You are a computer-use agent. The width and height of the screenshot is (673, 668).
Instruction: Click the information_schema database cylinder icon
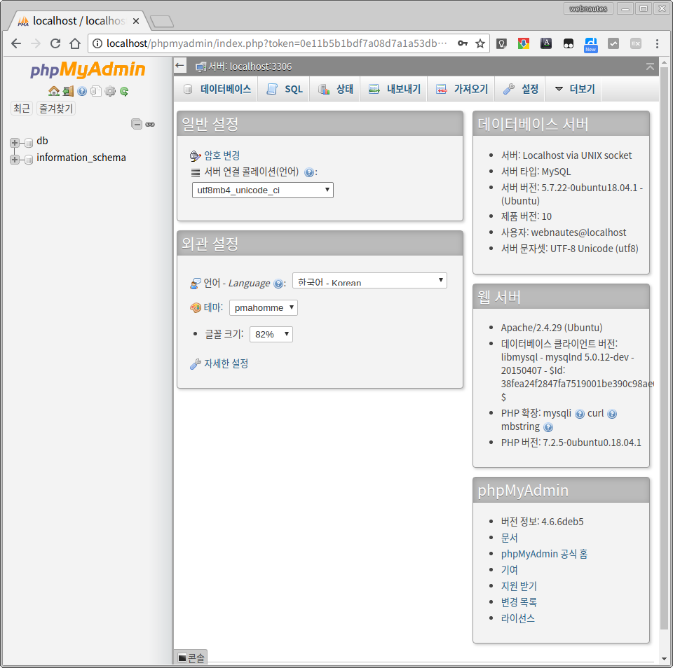point(29,160)
